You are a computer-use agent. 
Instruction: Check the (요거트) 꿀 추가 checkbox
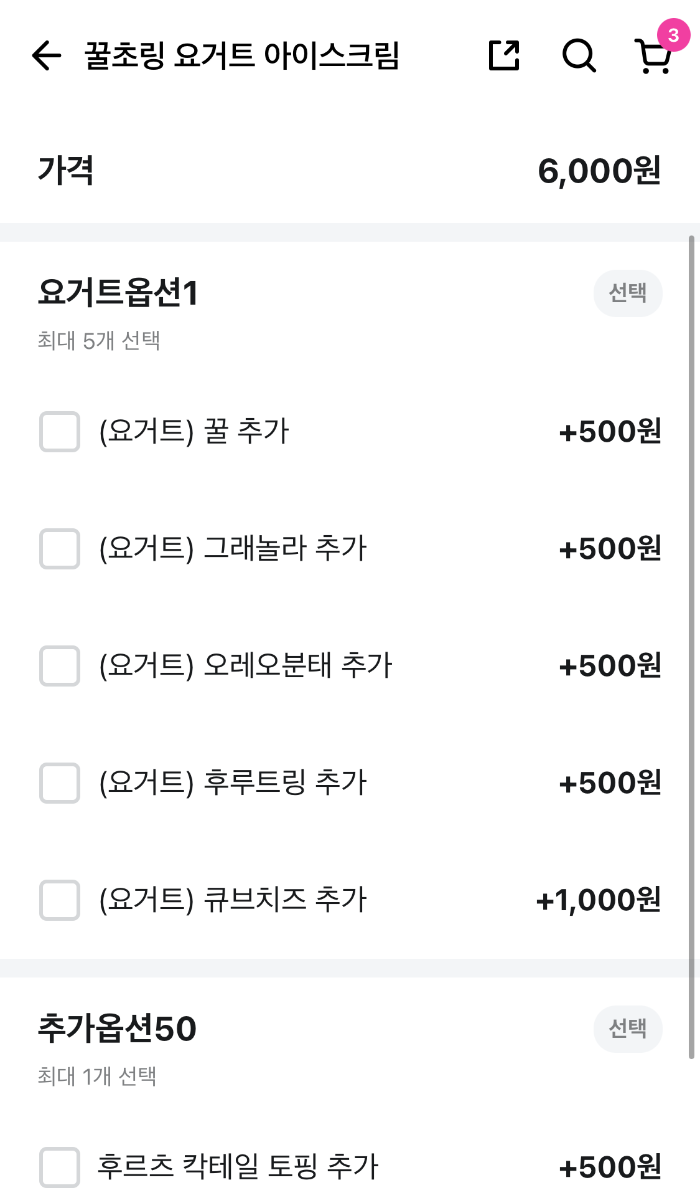pos(60,432)
